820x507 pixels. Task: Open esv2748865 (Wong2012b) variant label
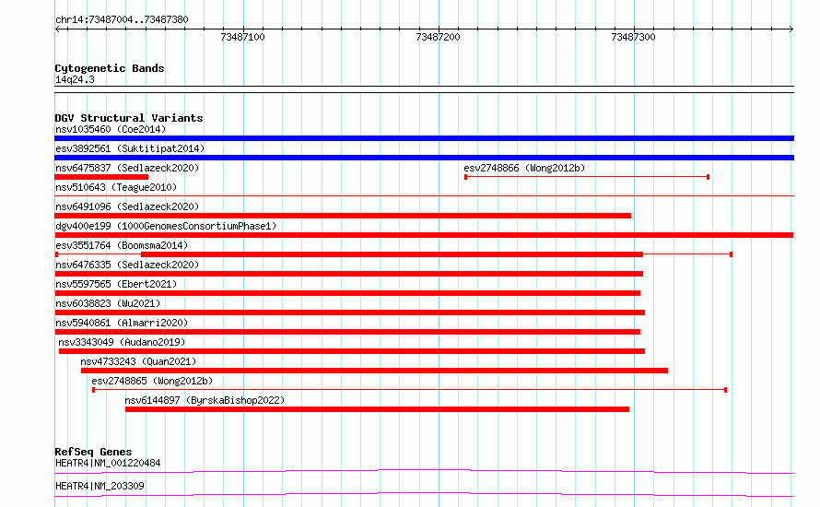coord(152,381)
